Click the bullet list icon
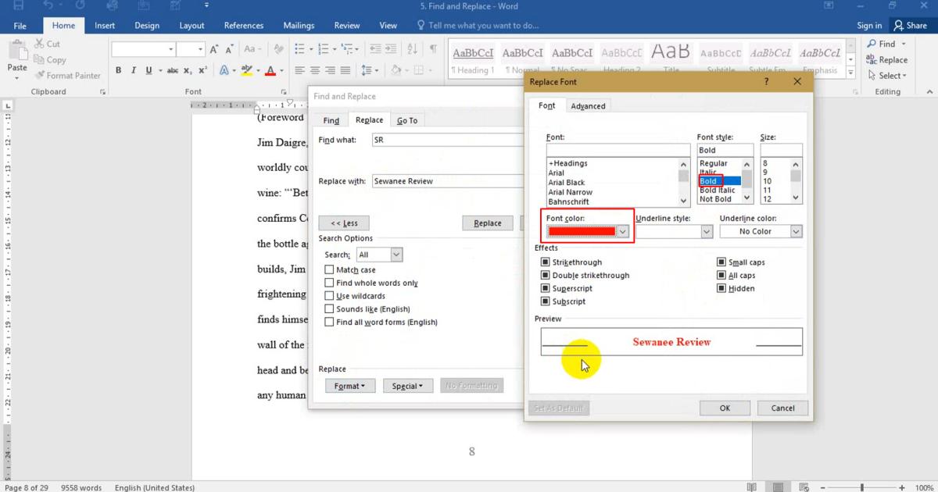 click(300, 49)
